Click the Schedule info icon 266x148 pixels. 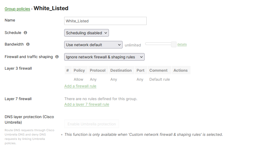tap(25, 33)
